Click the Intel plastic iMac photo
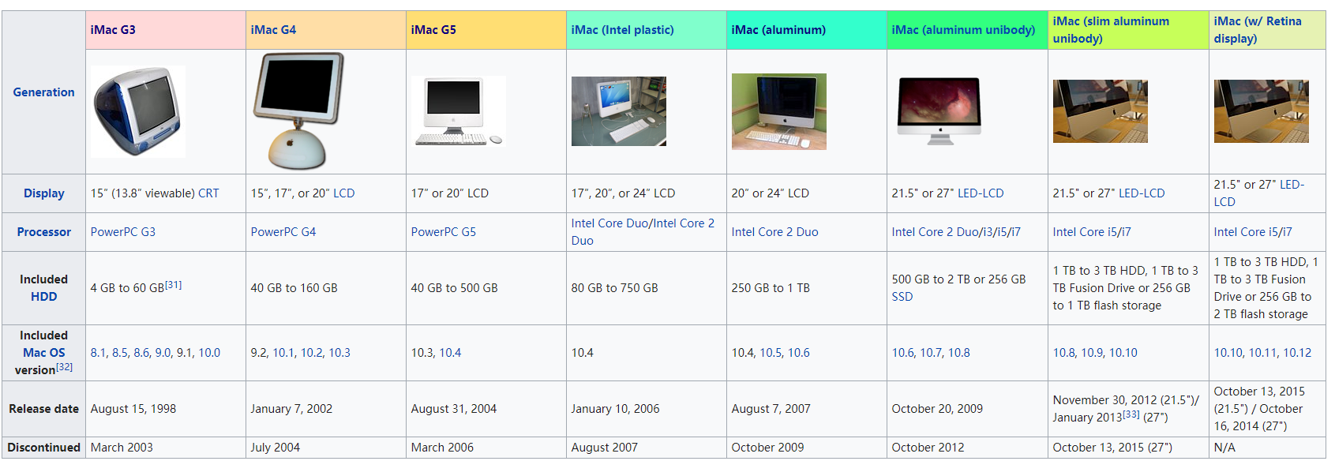This screenshot has height=461, width=1335. 619,111
